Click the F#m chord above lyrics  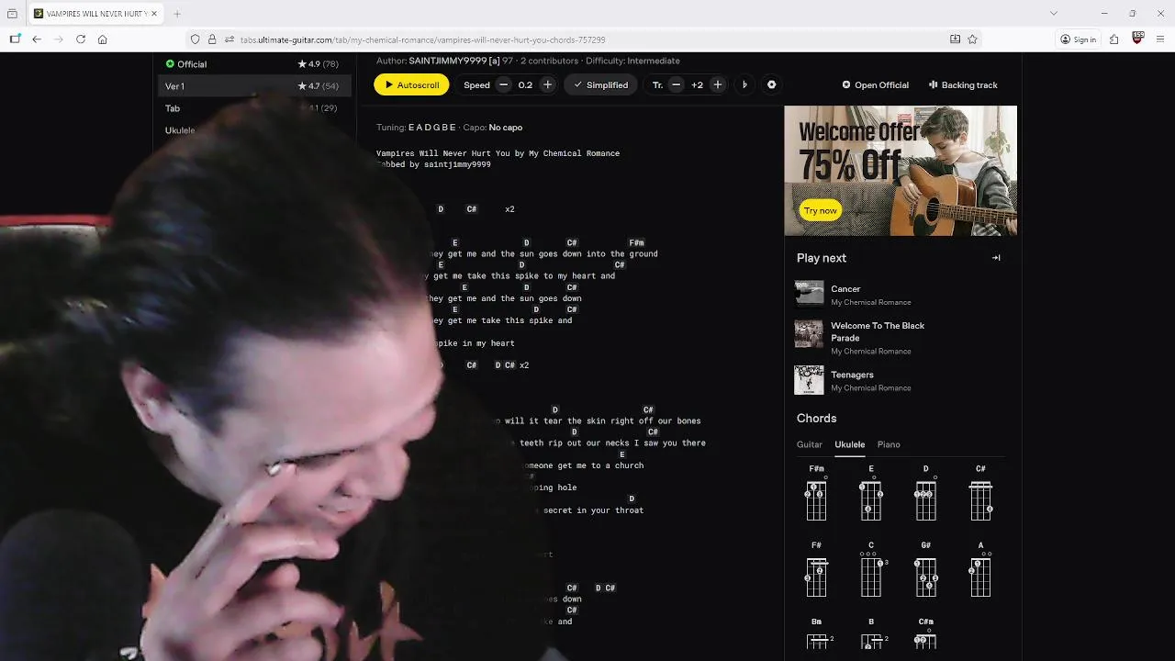(x=636, y=243)
